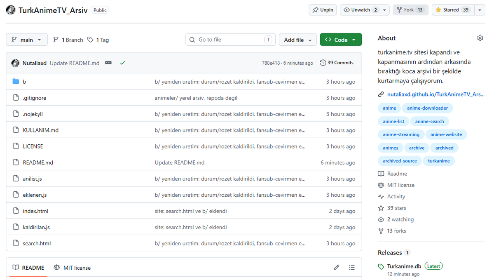Unpin the repository with Unpin button
The height and width of the screenshot is (280, 494).
(x=323, y=10)
